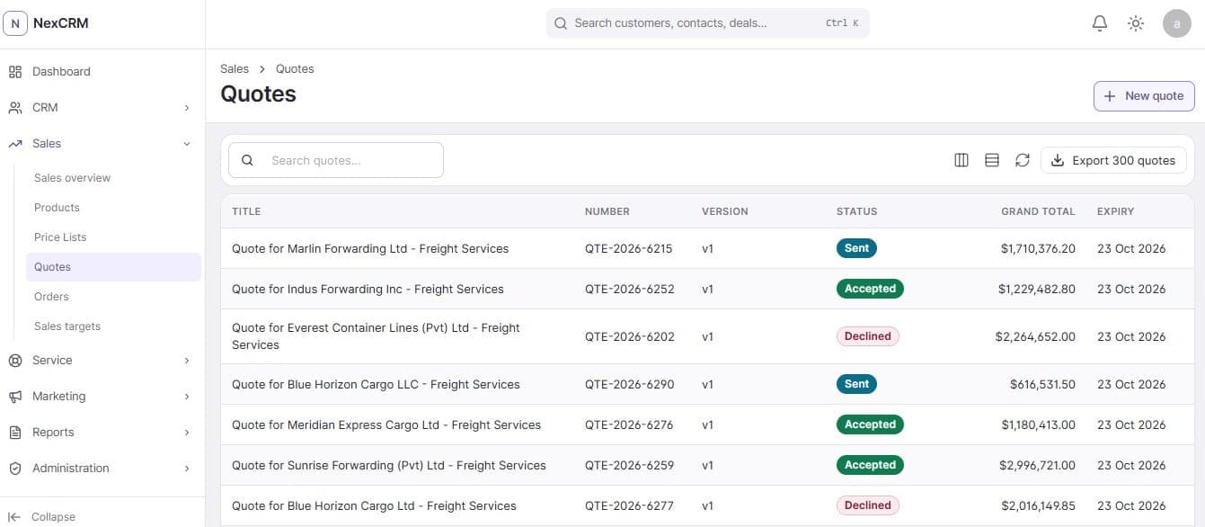Expand the Service menu chevron
The width and height of the screenshot is (1205, 527).
(x=187, y=361)
